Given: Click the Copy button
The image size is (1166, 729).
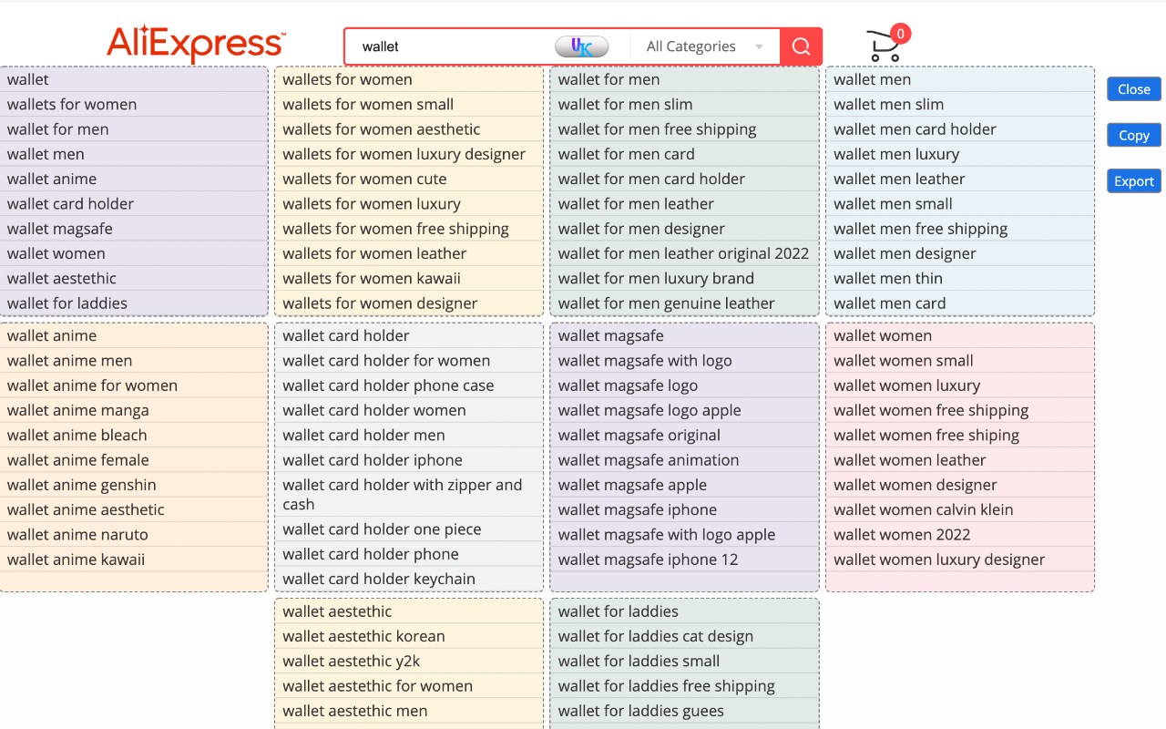Looking at the screenshot, I should [1134, 135].
